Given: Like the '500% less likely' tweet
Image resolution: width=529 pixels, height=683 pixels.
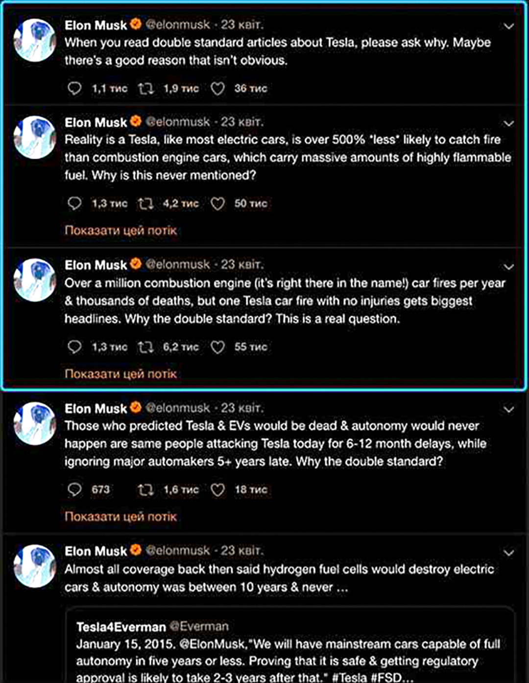Looking at the screenshot, I should (x=217, y=203).
